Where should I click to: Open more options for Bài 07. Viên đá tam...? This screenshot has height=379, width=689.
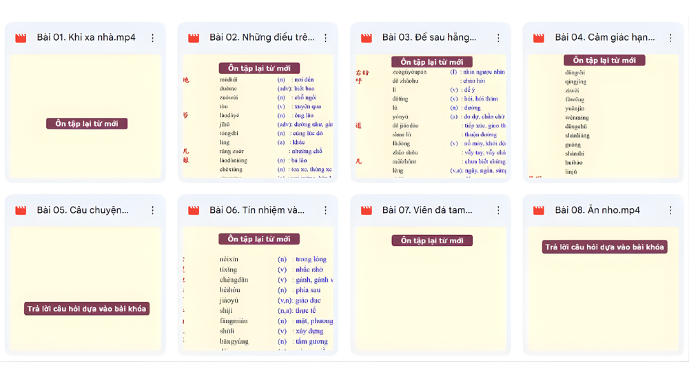(498, 211)
